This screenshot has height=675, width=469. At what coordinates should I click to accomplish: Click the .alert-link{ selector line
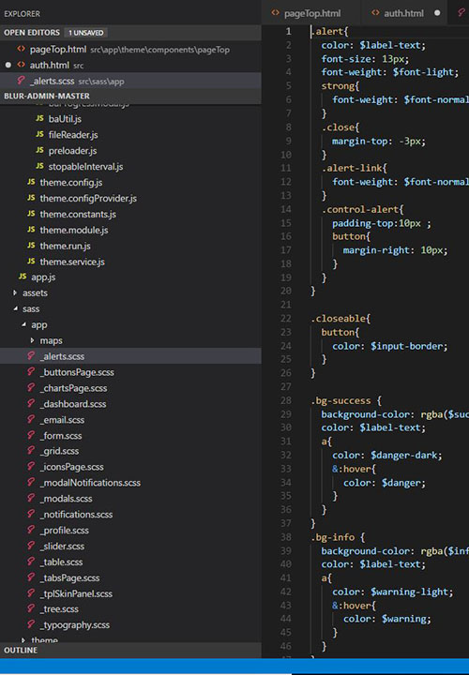(x=355, y=169)
